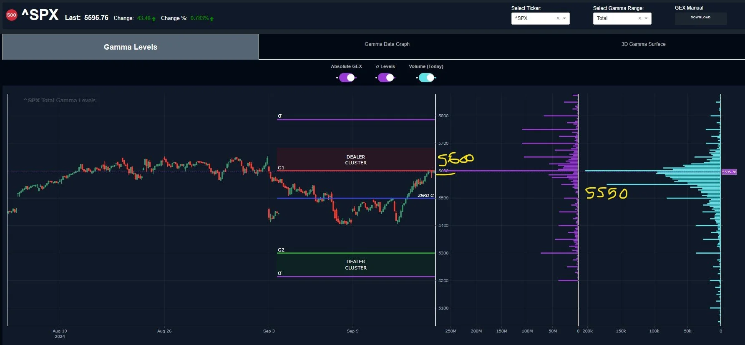Open the 3D Gamma Surface tab

(x=643, y=44)
